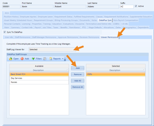Screen dimensions: 154x126
Task: Click the Add button between lists
Action: point(78,68)
